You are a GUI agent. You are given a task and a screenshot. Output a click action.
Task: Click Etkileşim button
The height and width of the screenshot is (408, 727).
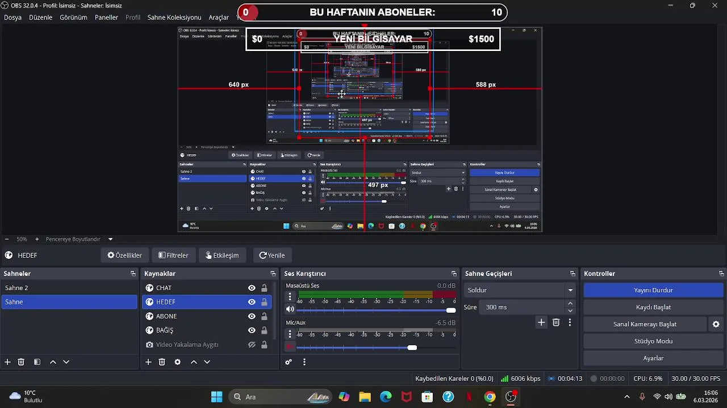pyautogui.click(x=222, y=255)
